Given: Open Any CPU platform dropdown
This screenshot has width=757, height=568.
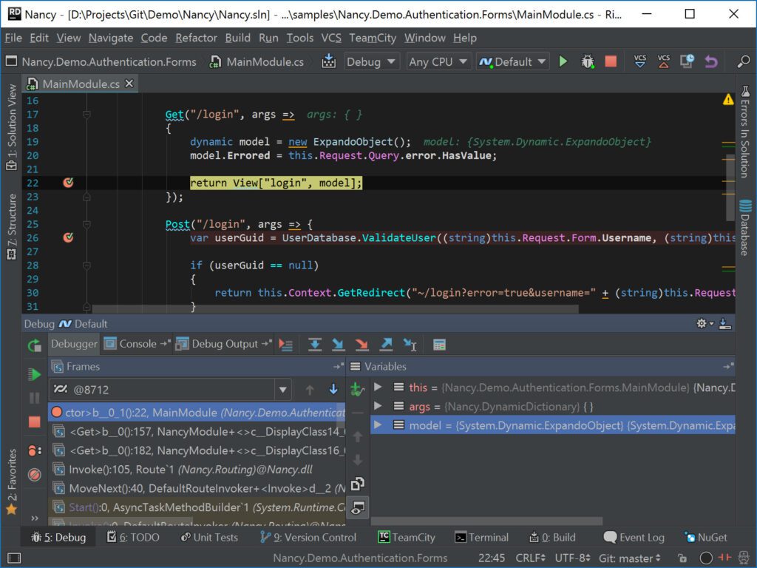Looking at the screenshot, I should point(438,62).
